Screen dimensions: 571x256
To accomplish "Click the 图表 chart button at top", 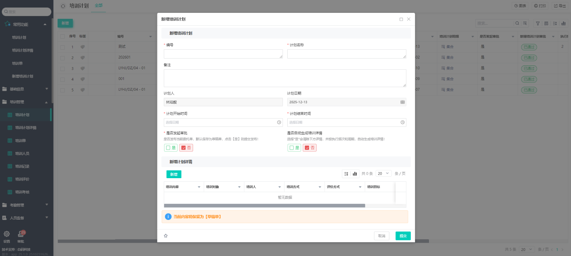I will pos(520,6).
